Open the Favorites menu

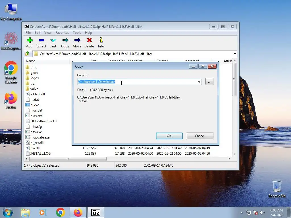click(x=62, y=32)
